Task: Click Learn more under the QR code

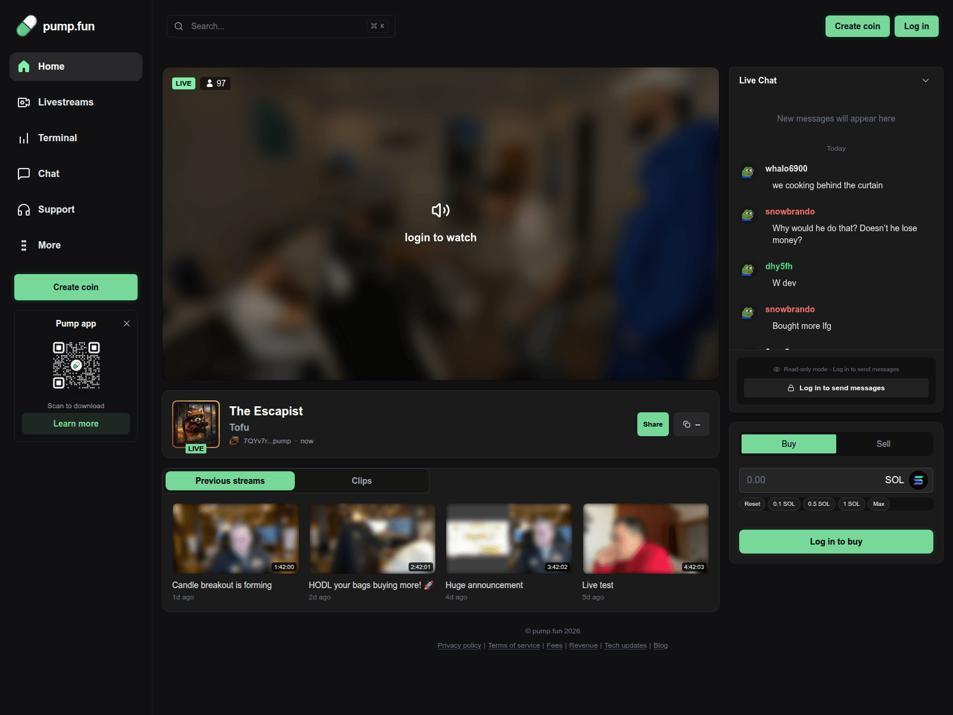Action: coord(76,423)
